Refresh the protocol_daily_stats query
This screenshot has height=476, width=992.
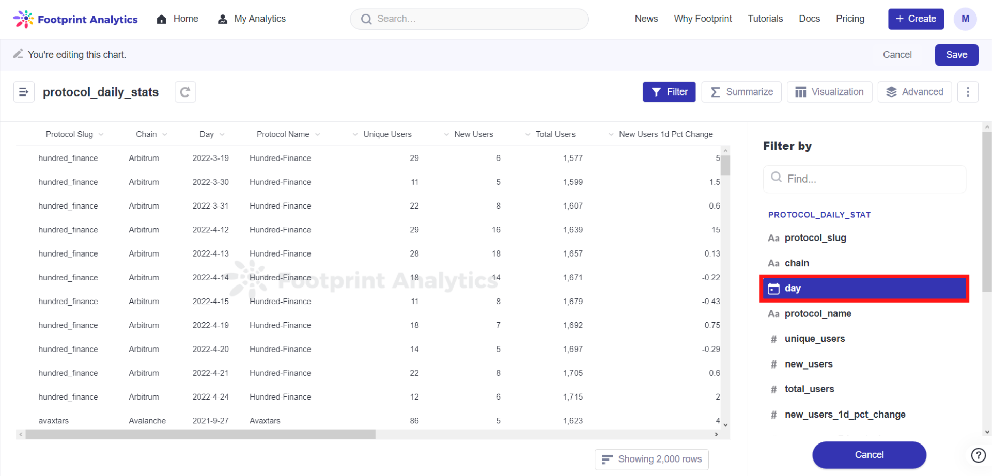185,92
